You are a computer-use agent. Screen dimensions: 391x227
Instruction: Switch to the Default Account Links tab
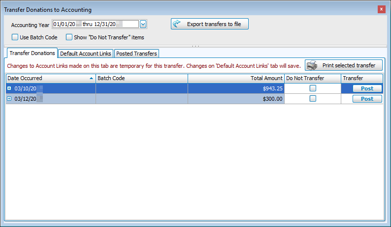[x=86, y=54]
